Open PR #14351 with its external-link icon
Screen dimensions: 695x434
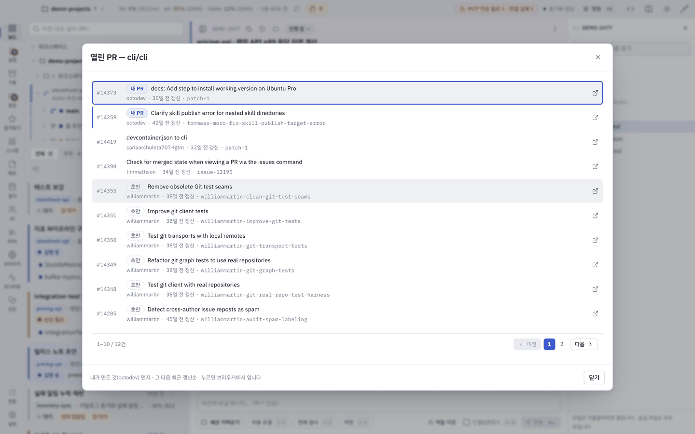595,216
